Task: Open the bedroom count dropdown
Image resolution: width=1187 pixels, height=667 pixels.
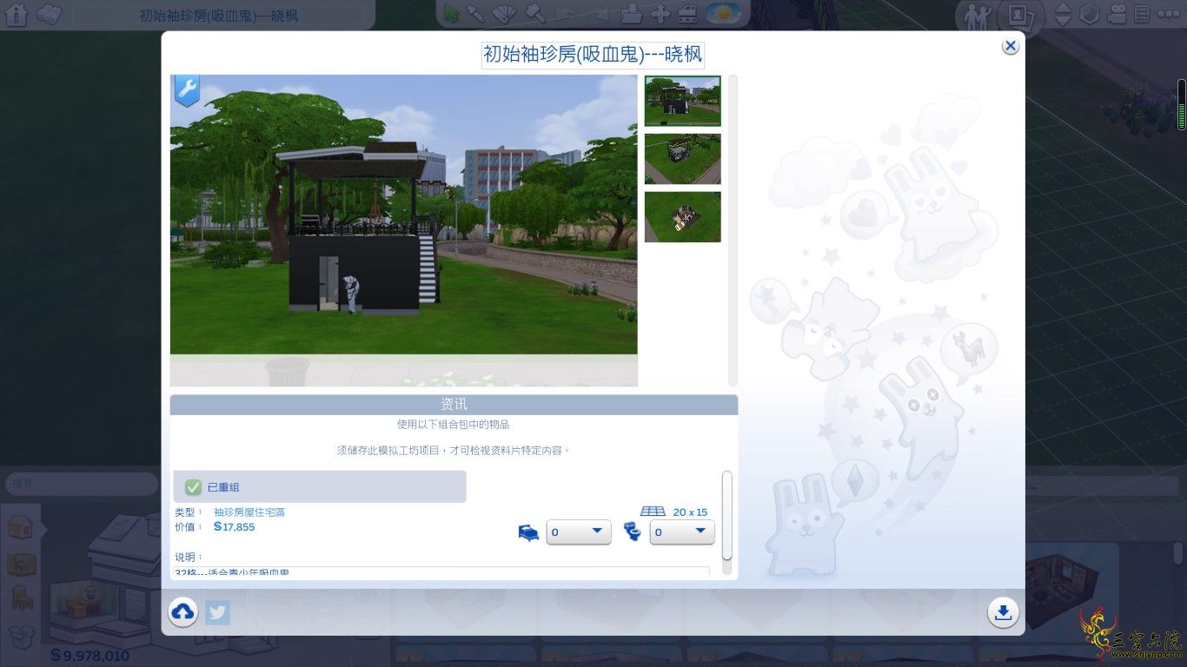Action: tap(579, 532)
